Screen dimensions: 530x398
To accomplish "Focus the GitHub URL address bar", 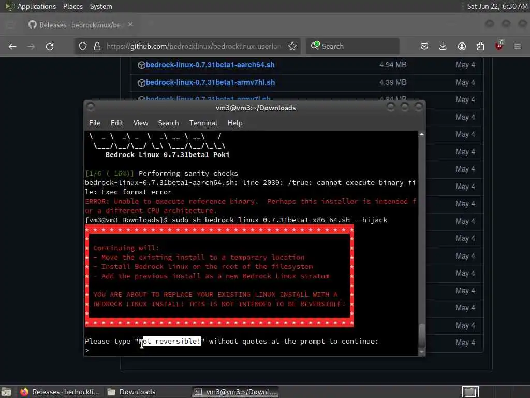I will click(x=194, y=46).
